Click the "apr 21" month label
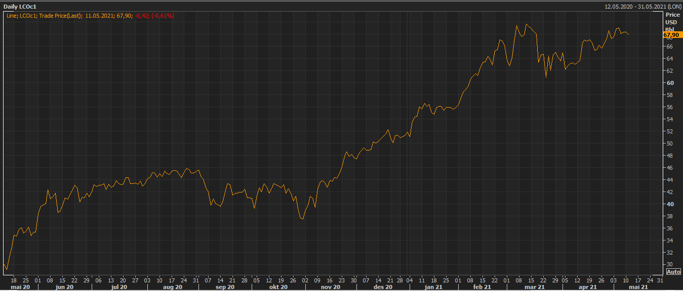 coord(587,287)
